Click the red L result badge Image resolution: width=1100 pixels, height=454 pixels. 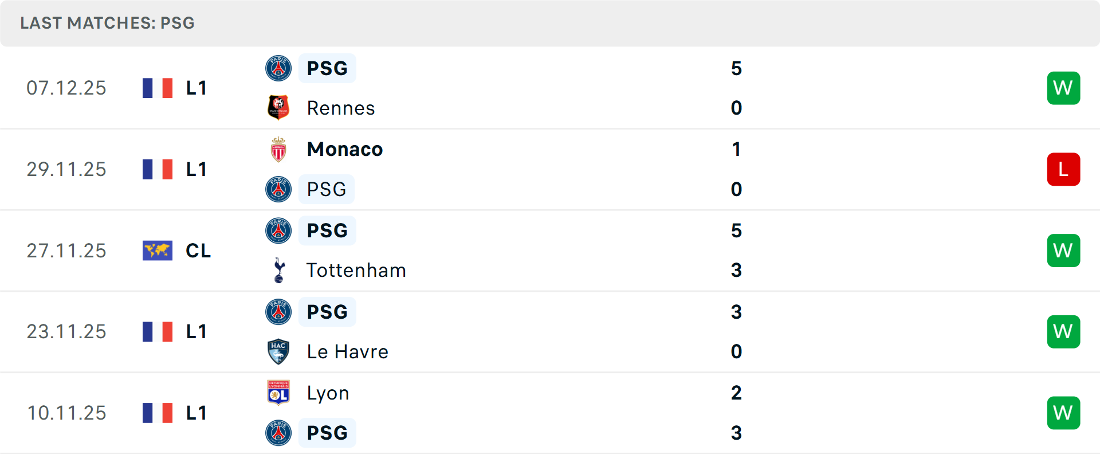1063,169
